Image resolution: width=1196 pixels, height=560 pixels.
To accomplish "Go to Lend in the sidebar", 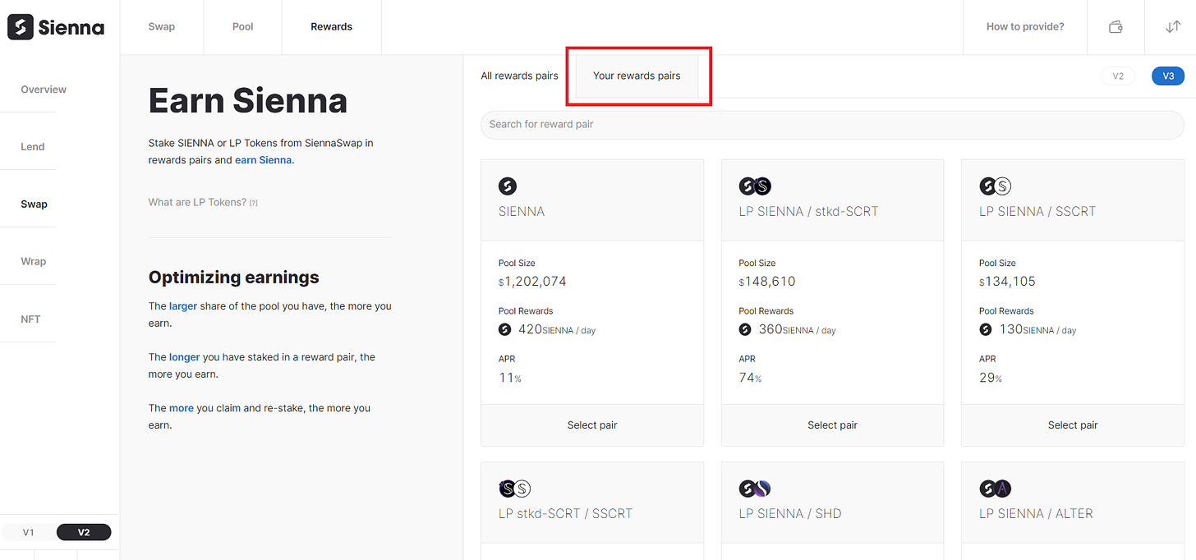I will tap(33, 147).
